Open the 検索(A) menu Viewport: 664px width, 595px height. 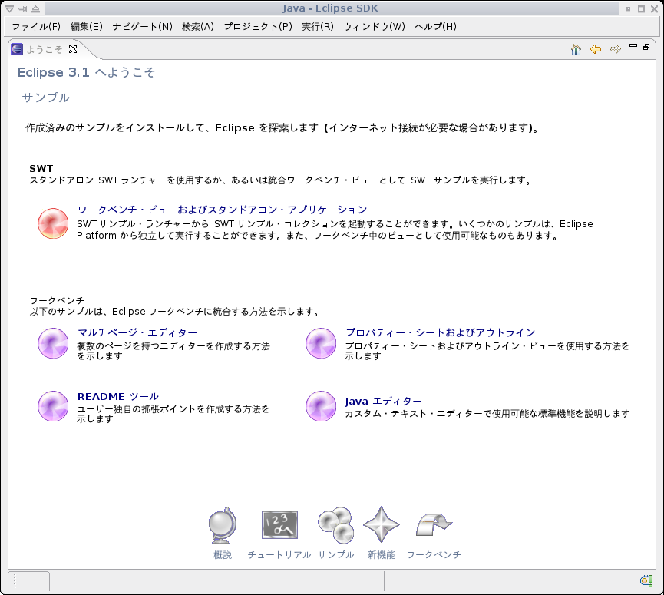pos(198,27)
